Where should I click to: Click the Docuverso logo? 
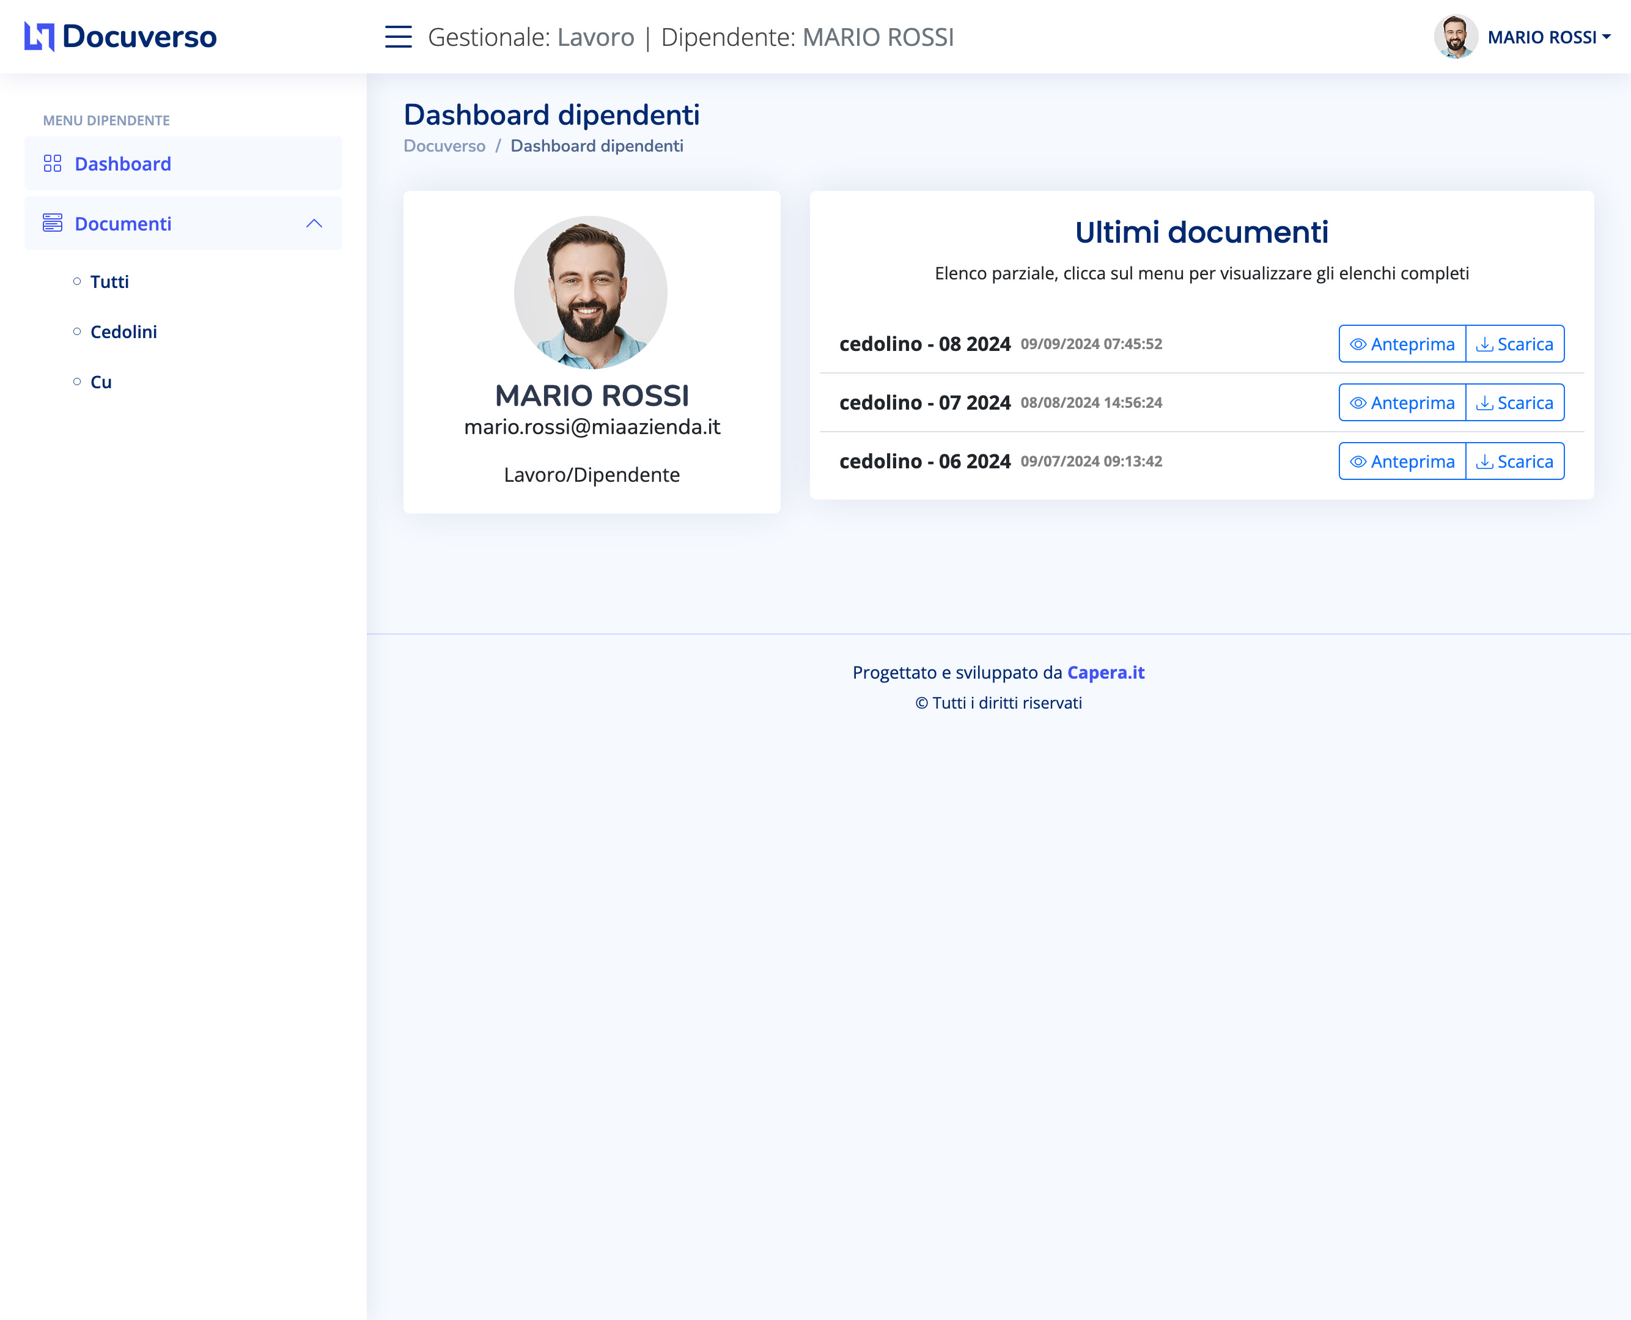point(120,37)
